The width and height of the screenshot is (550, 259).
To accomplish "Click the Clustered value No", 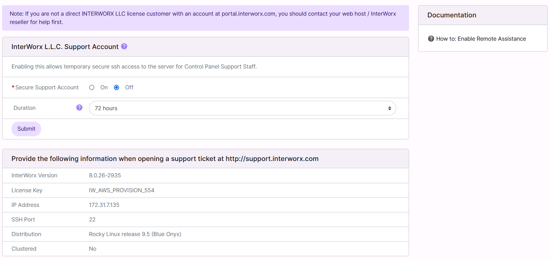I will point(93,249).
